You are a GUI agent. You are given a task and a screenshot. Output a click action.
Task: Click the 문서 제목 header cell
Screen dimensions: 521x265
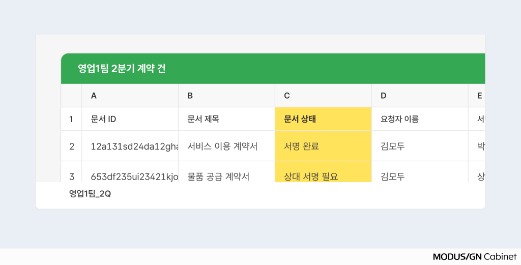[x=226, y=119]
